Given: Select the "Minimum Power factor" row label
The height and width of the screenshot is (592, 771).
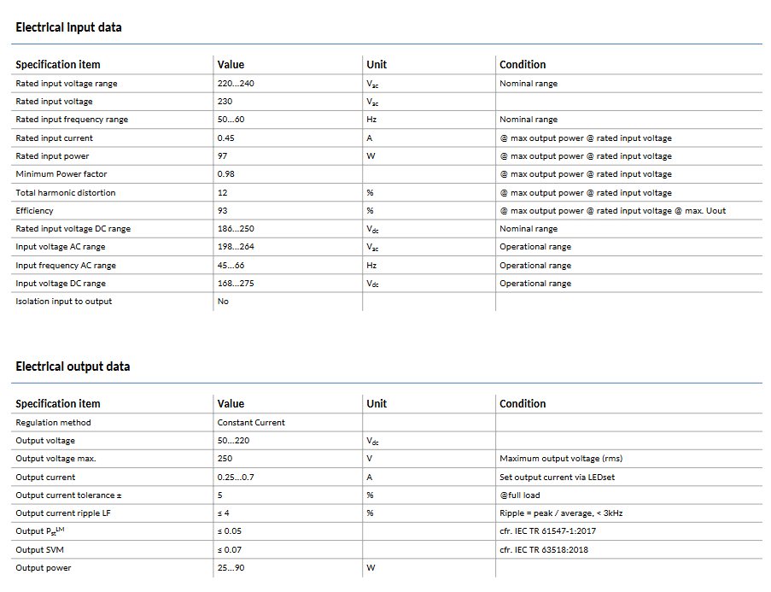Looking at the screenshot, I should [x=61, y=174].
